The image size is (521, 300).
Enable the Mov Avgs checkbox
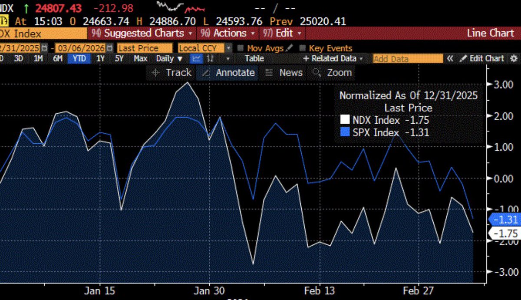241,48
